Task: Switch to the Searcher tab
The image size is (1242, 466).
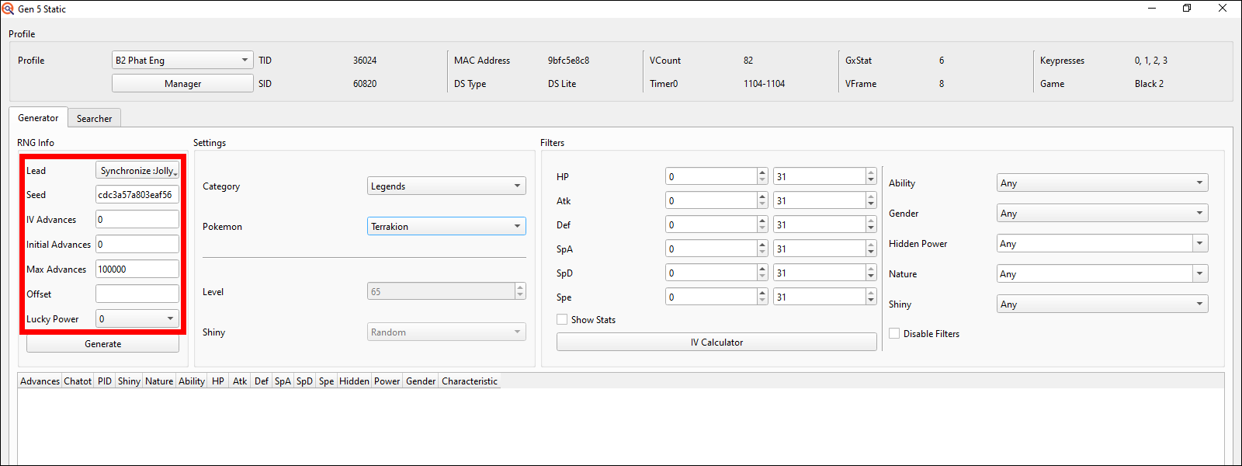Action: click(94, 118)
